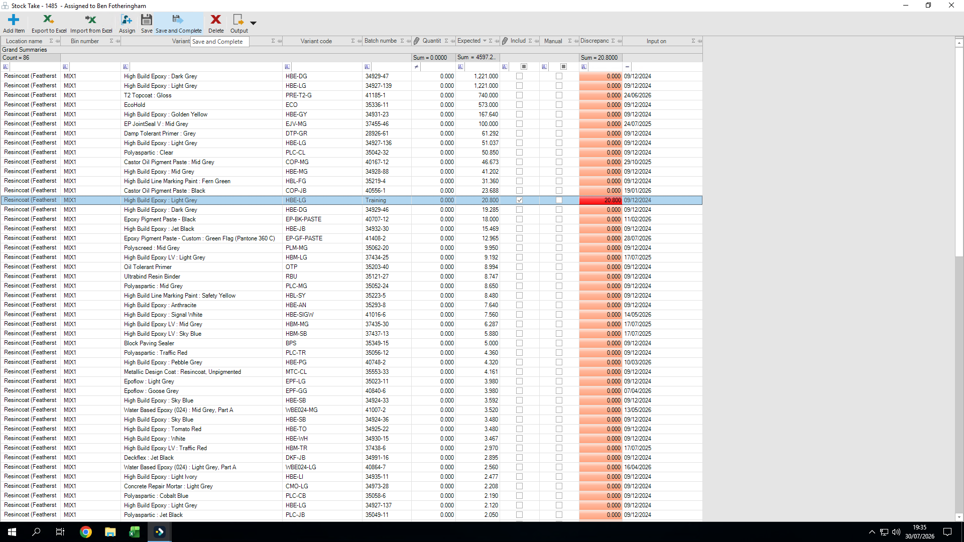Open filter operator for Quantity column

416,67
